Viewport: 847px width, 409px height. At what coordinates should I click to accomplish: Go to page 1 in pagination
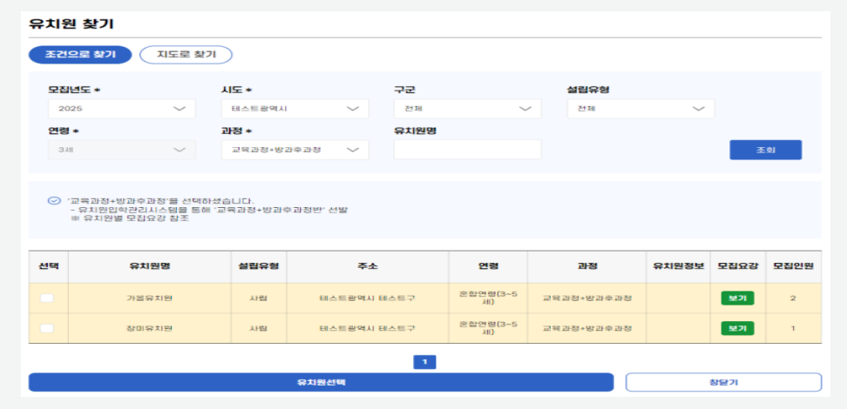click(x=424, y=362)
